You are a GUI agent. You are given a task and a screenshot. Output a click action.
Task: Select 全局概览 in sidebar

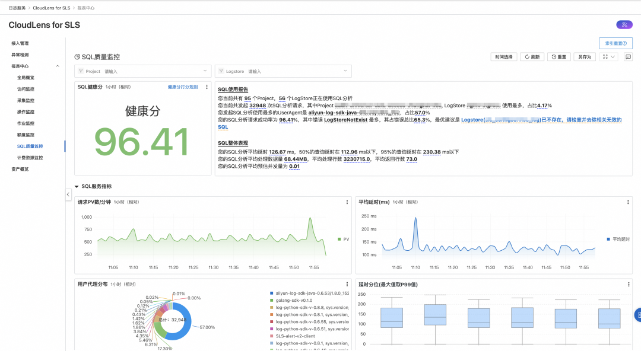pos(26,78)
